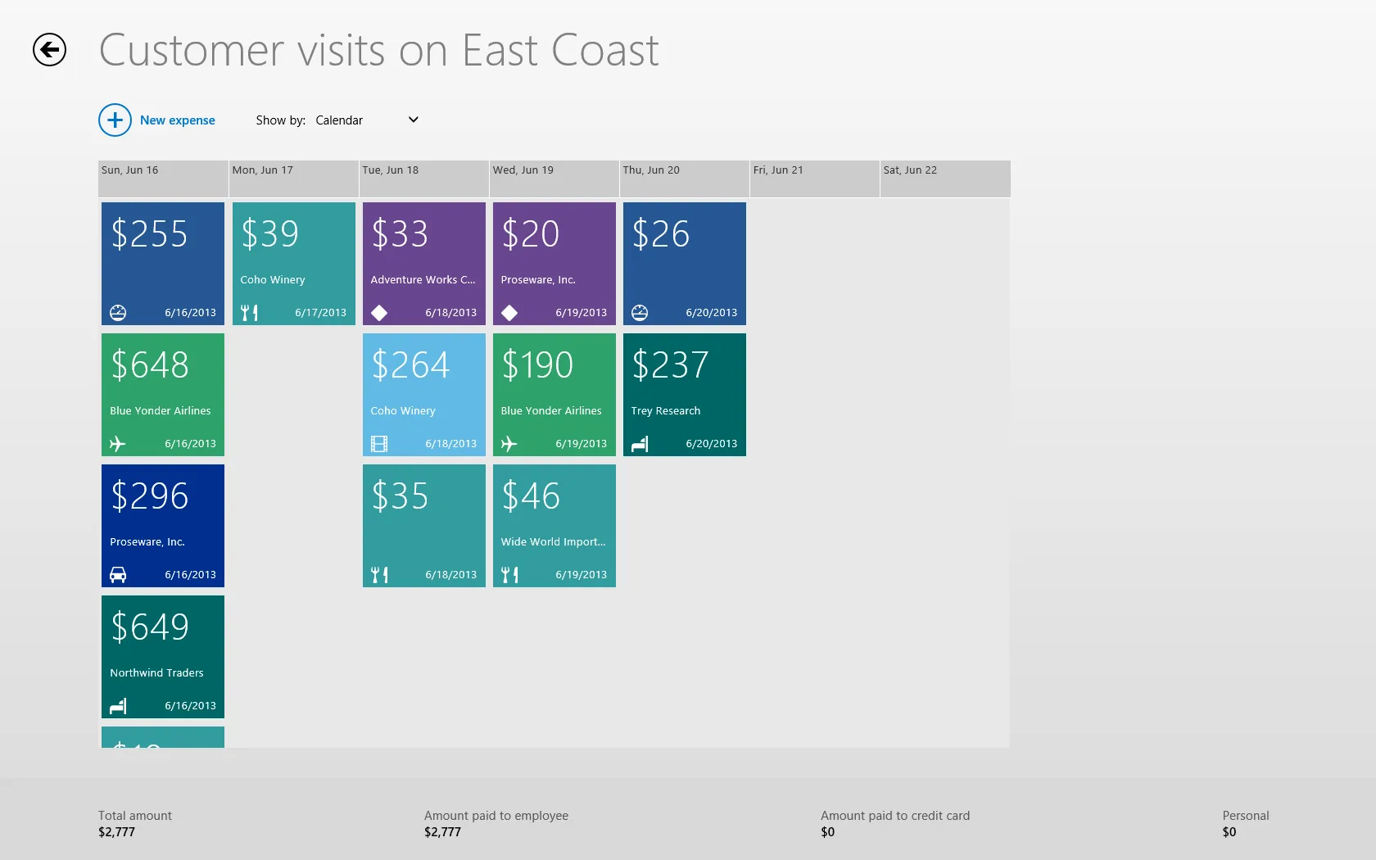The width and height of the screenshot is (1376, 860).
Task: Select the Wed, Jun 19 column header
Action: tap(554, 179)
